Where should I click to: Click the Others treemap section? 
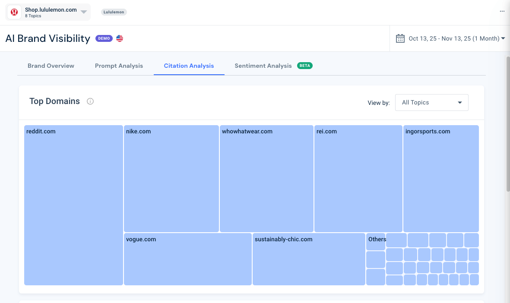click(x=375, y=240)
